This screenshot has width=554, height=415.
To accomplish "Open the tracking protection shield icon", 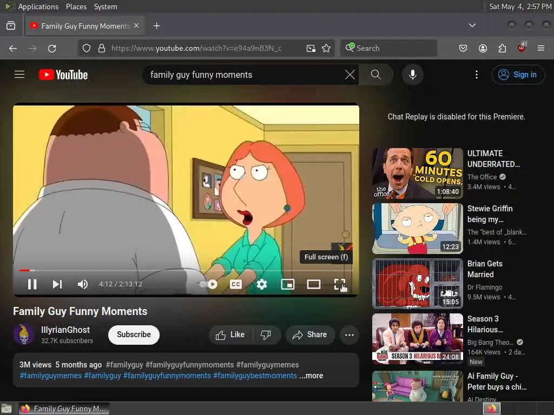I will [86, 48].
